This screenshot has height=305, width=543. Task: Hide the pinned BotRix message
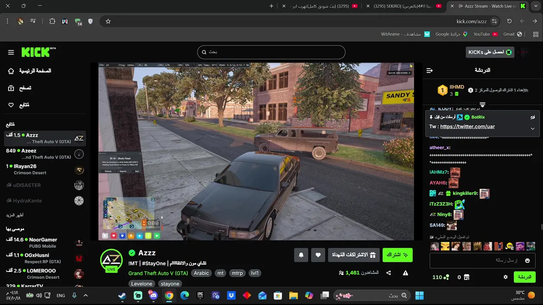click(x=533, y=117)
